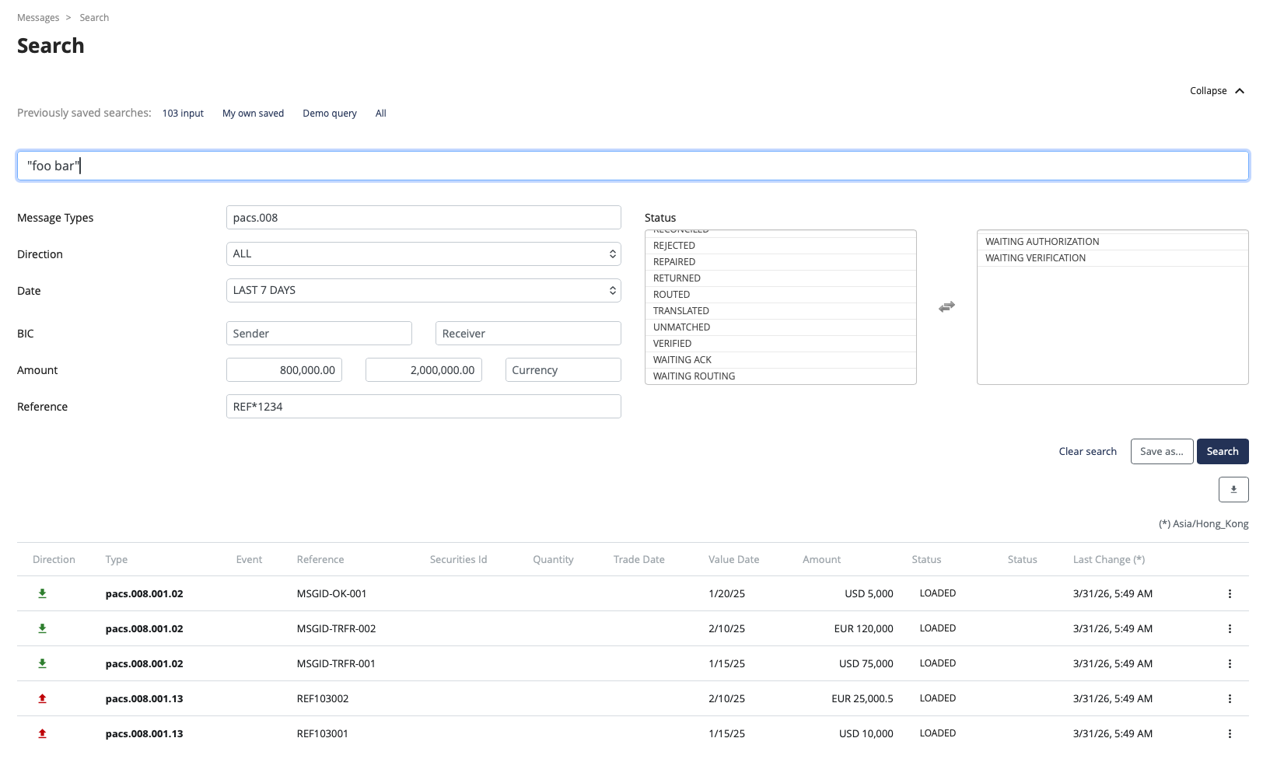Screen dimensions: 1270x759
Task: Click the Sender BIC field
Action: tap(319, 334)
